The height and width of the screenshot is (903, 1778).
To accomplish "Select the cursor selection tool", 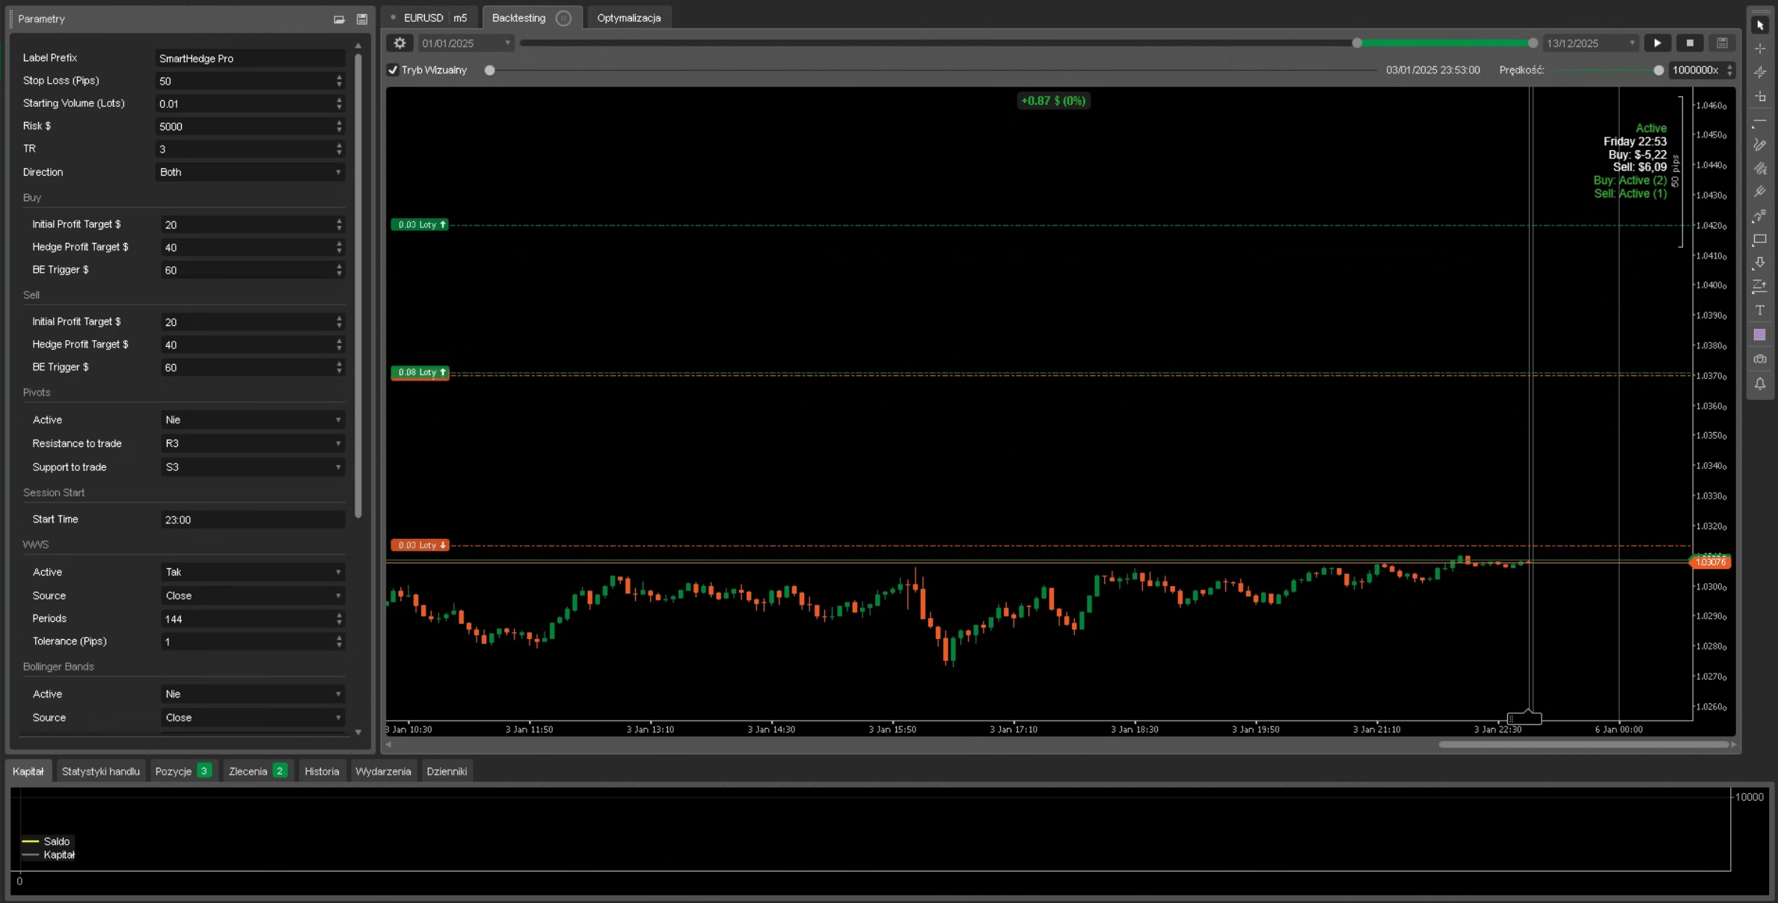I will 1760,25.
